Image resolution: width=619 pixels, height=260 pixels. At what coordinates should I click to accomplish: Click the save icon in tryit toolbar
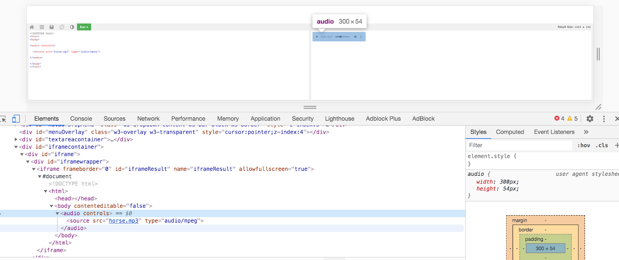click(x=51, y=27)
